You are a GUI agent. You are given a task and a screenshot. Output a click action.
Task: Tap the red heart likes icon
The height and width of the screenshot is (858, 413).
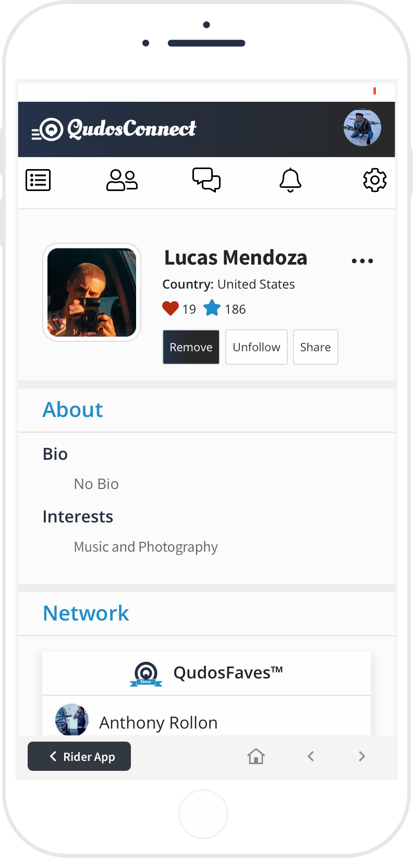click(x=171, y=308)
